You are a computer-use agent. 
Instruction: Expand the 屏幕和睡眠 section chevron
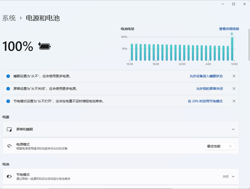233,129
